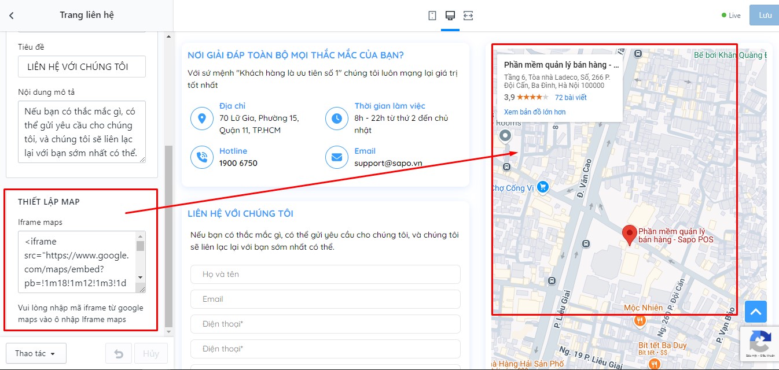Go back using the left chevron arrow
This screenshot has width=779, height=370.
pos(12,16)
